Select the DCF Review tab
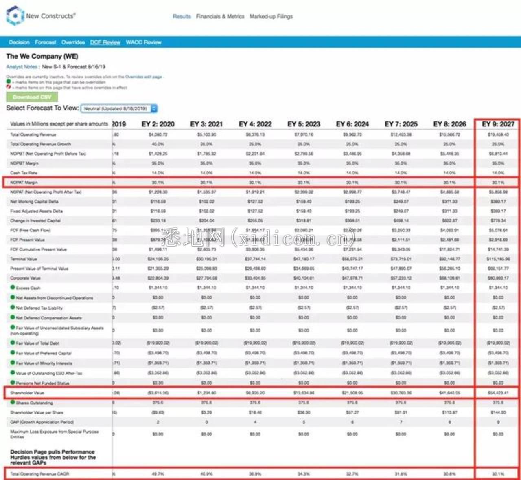Viewport: 521px width, 480px height. pos(105,42)
